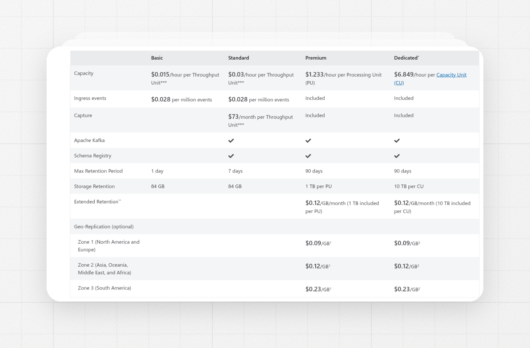Click the Standard tier Apache Kafka checkmark
This screenshot has width=530, height=348.
point(231,141)
